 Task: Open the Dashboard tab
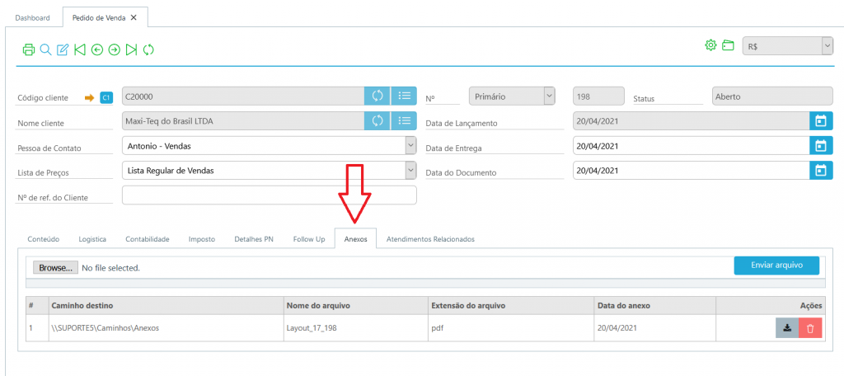[x=33, y=17]
